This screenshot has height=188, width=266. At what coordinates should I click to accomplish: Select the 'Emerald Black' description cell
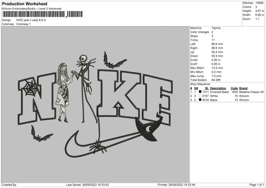pos(219,92)
